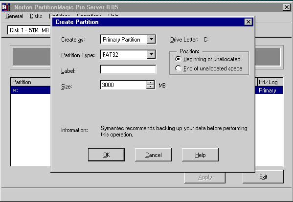Close the Norton PartitionMagic main window
Screen dimensions: 293x202
pos(287,7)
